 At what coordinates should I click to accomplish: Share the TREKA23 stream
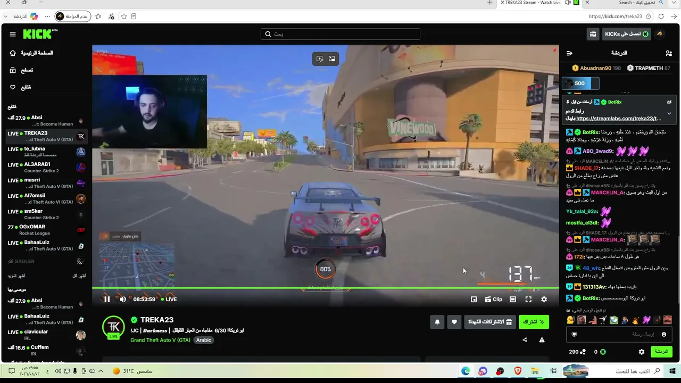pyautogui.click(x=525, y=340)
